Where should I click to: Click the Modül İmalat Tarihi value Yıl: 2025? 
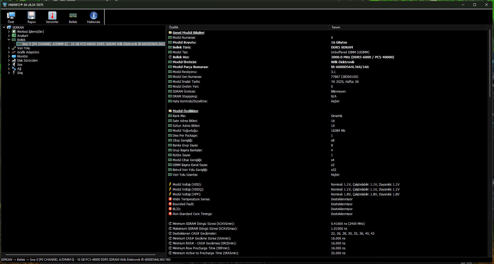tap(345, 81)
